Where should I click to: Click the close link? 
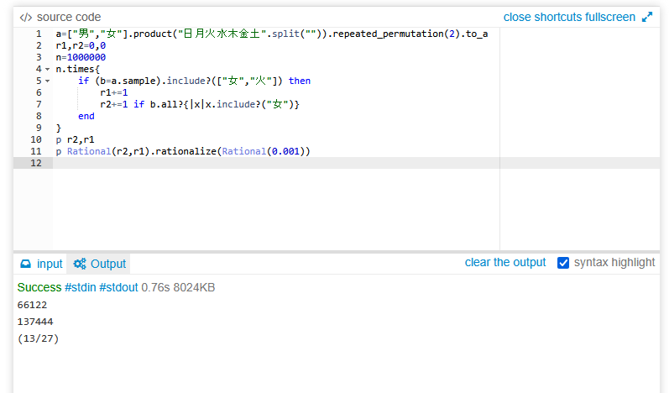(517, 17)
